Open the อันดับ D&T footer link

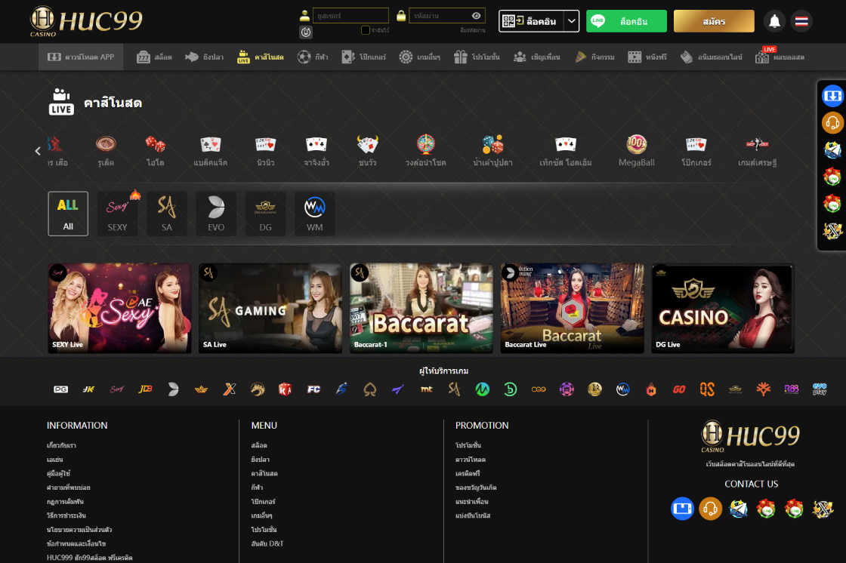point(267,543)
